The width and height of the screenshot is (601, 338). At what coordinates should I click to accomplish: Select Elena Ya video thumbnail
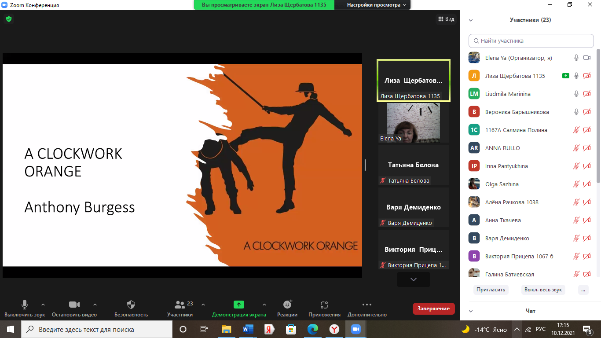click(x=414, y=123)
